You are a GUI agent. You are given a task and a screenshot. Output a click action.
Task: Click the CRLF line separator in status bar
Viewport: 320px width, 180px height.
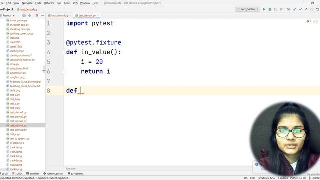coord(253,178)
